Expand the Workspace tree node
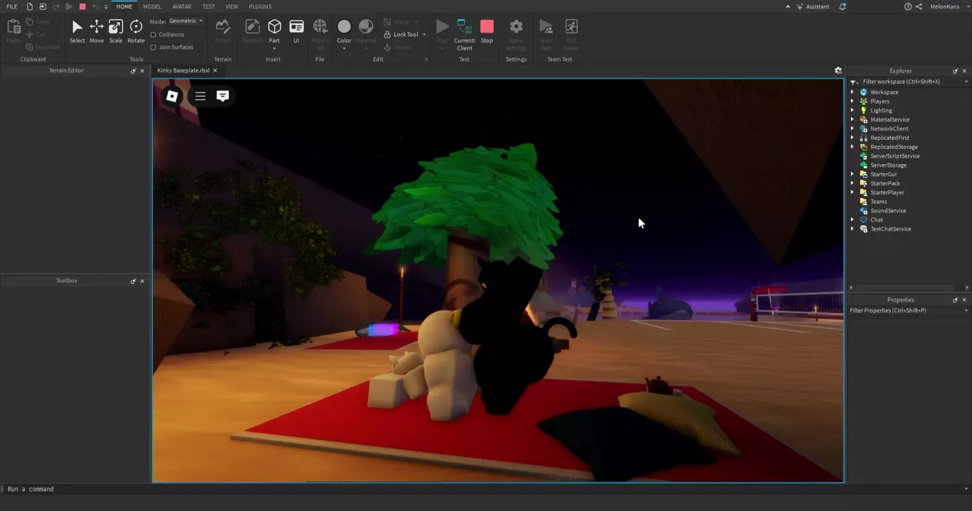972x511 pixels. 853,92
